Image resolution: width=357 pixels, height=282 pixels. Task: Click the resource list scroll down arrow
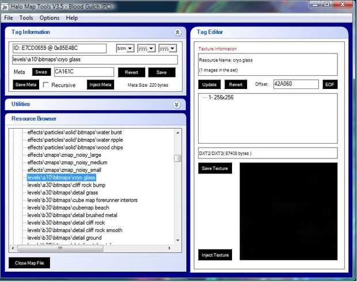click(177, 241)
